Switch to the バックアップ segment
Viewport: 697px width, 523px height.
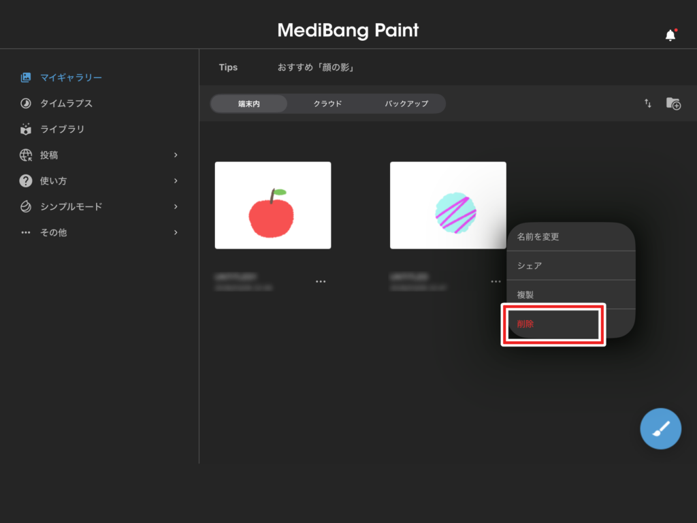406,104
